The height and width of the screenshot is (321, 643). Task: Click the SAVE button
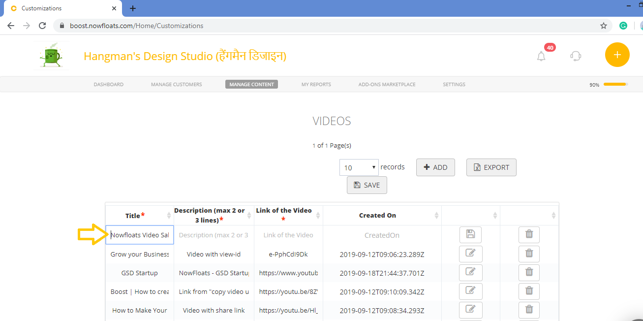(367, 185)
